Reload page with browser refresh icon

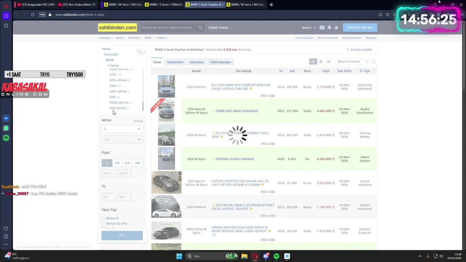point(33,15)
